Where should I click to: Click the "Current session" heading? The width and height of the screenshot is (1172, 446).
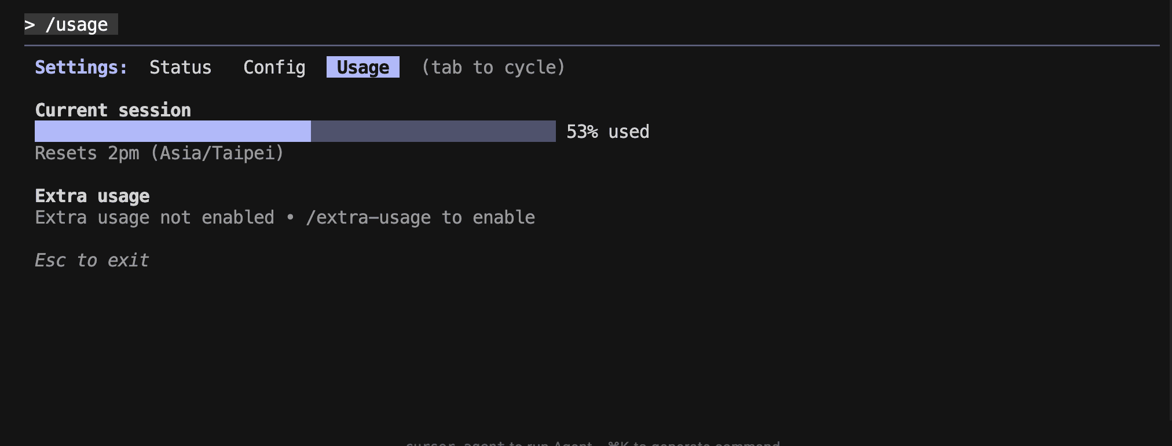[113, 110]
